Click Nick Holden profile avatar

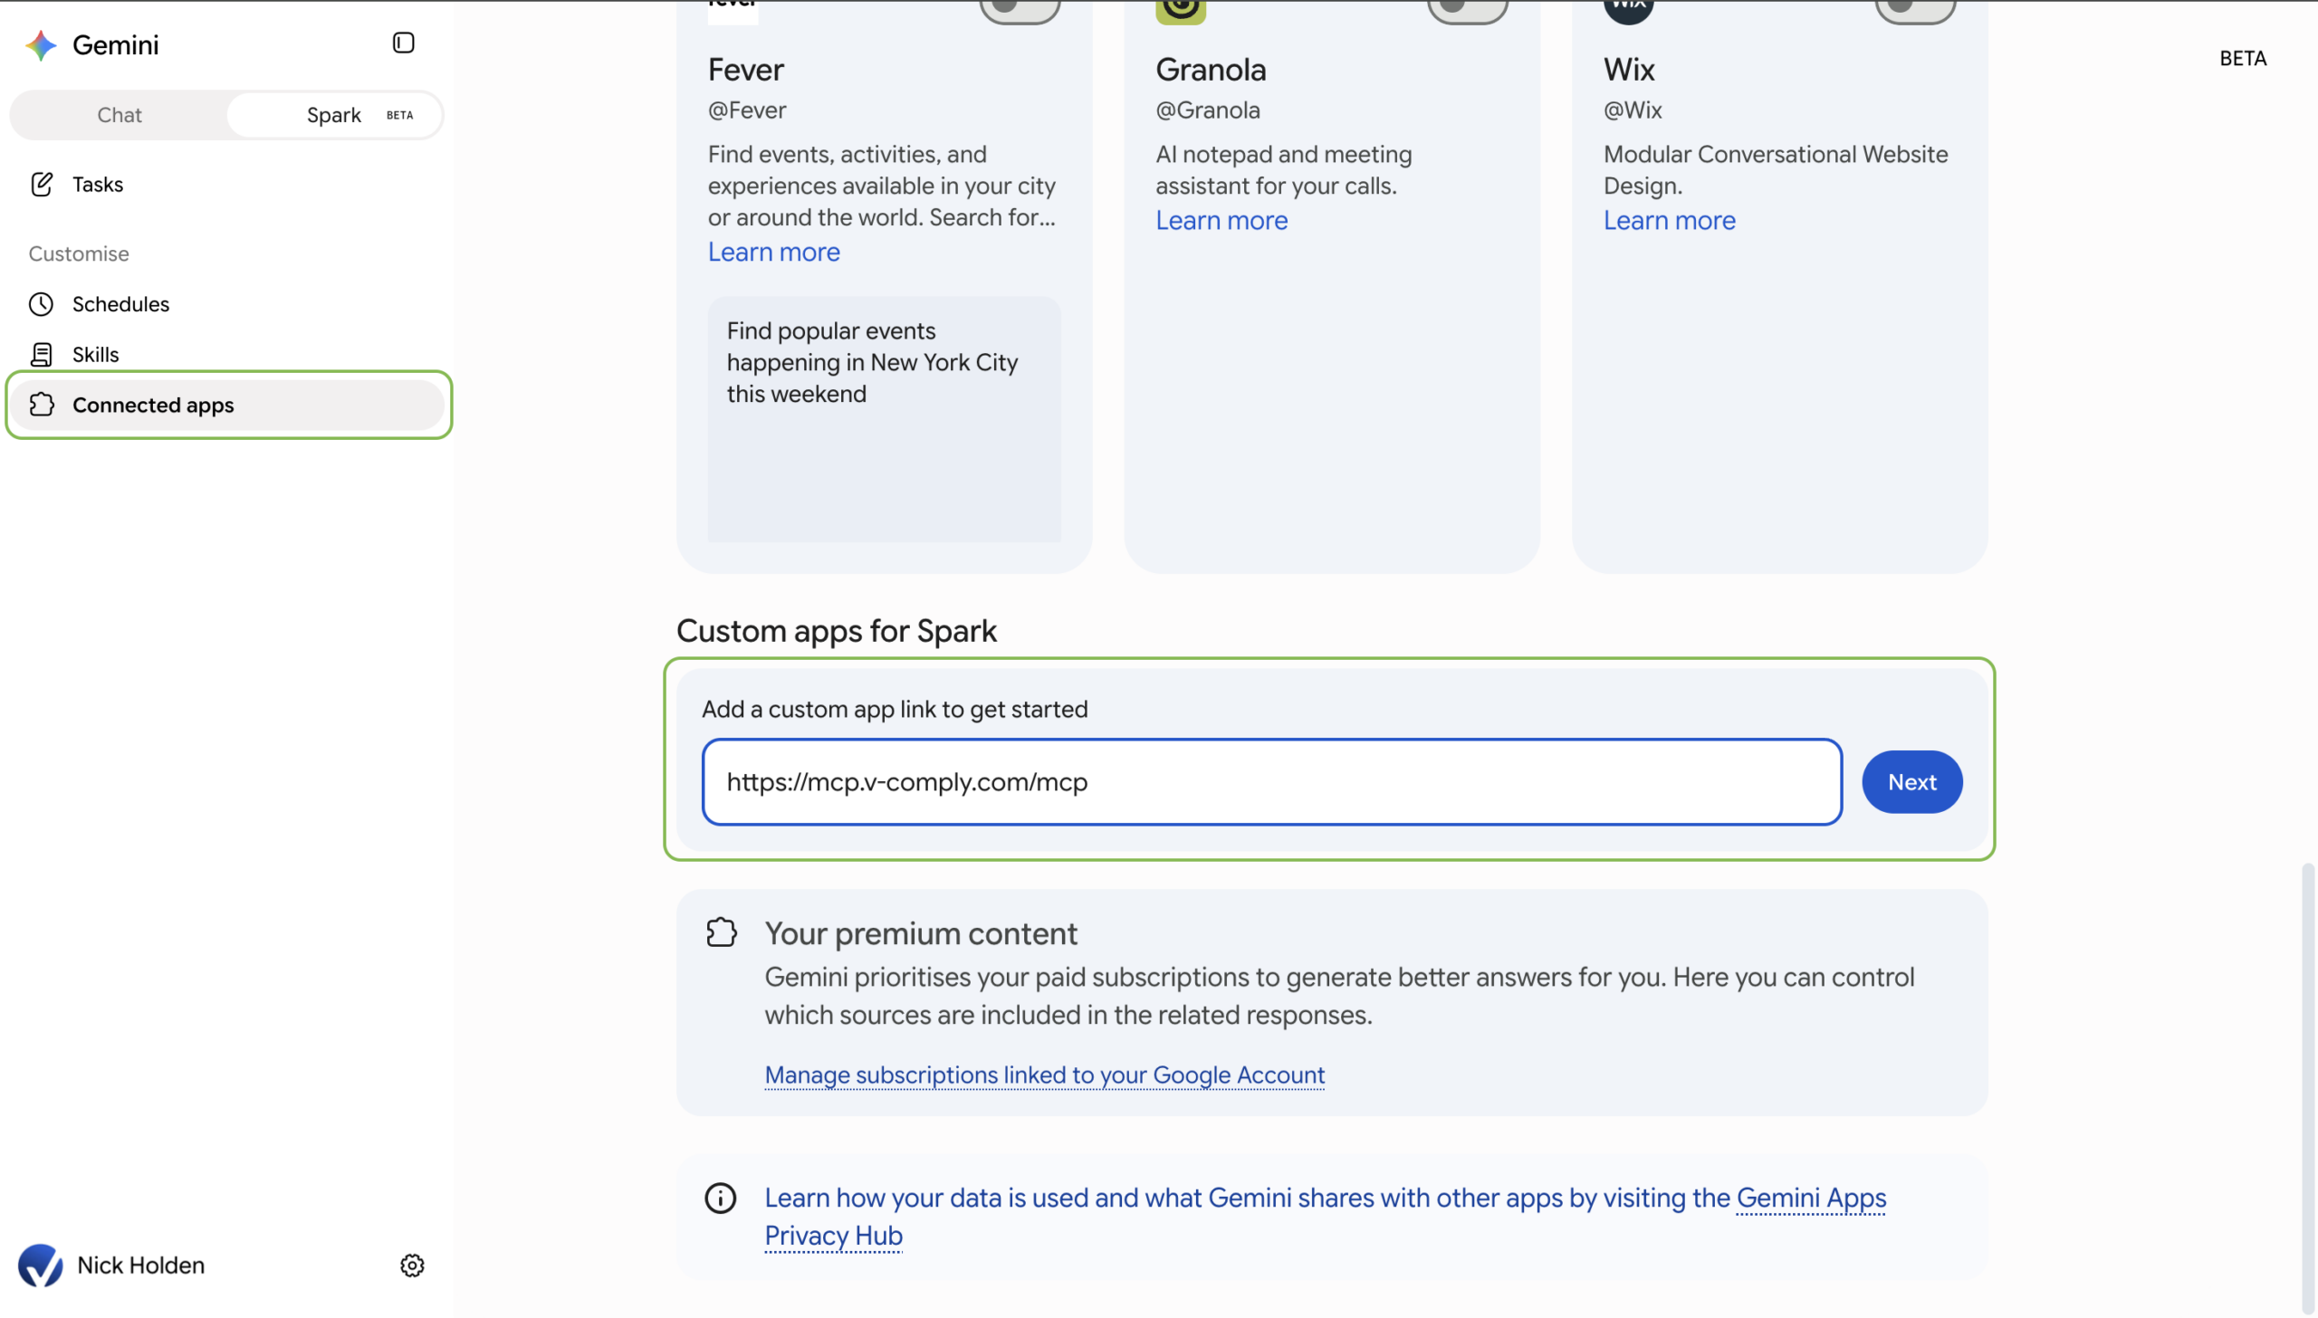[41, 1265]
